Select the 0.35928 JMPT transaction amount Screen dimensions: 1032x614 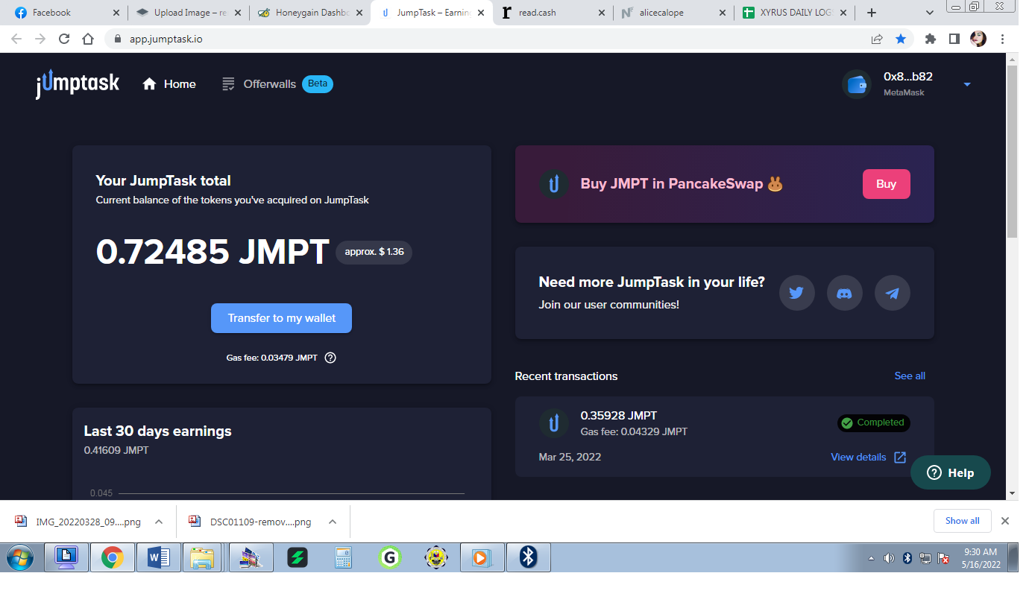pyautogui.click(x=619, y=416)
